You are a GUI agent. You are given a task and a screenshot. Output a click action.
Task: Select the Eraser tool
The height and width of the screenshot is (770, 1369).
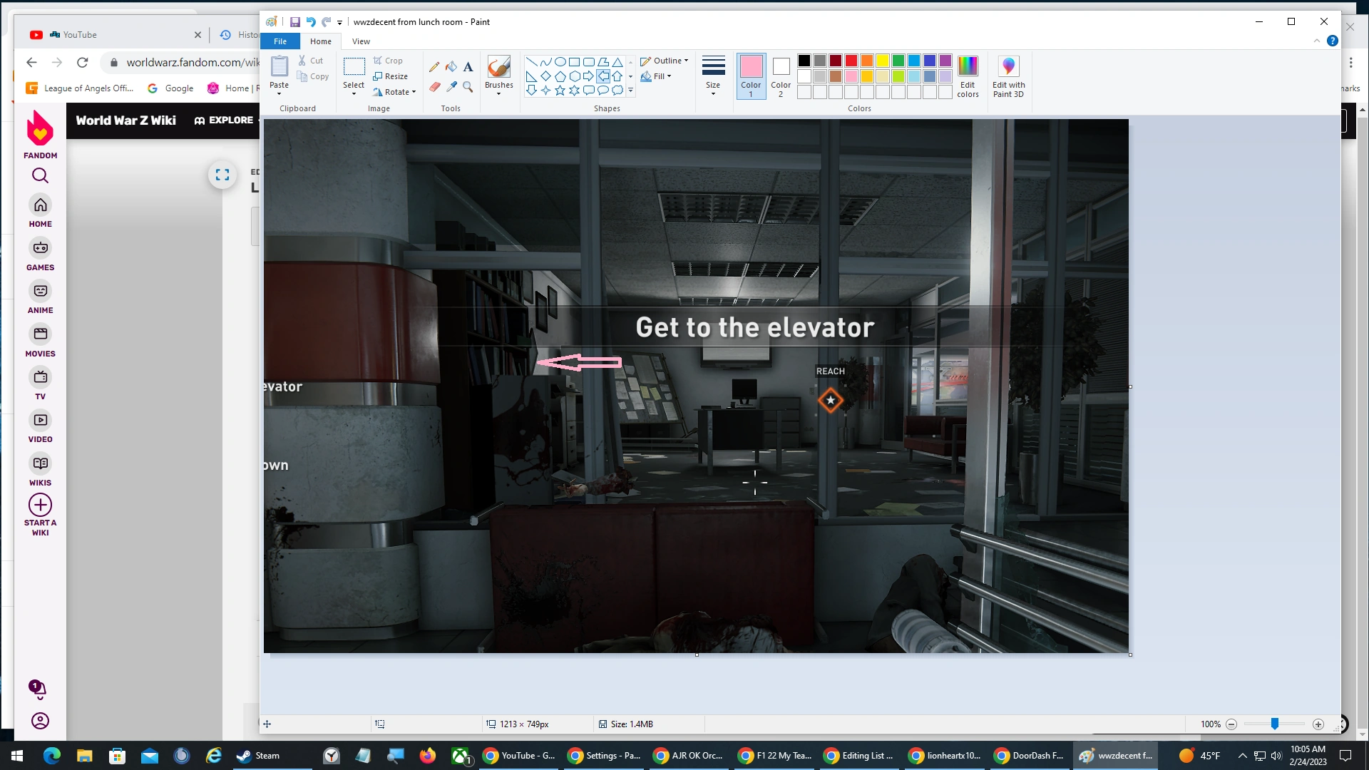434,86
